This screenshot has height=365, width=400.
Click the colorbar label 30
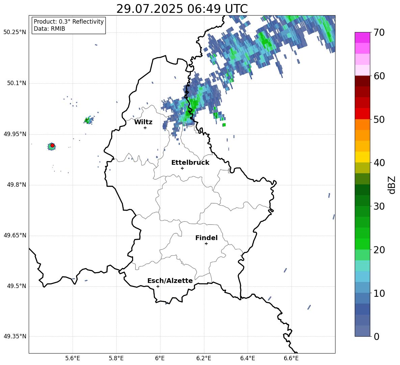pyautogui.click(x=379, y=206)
